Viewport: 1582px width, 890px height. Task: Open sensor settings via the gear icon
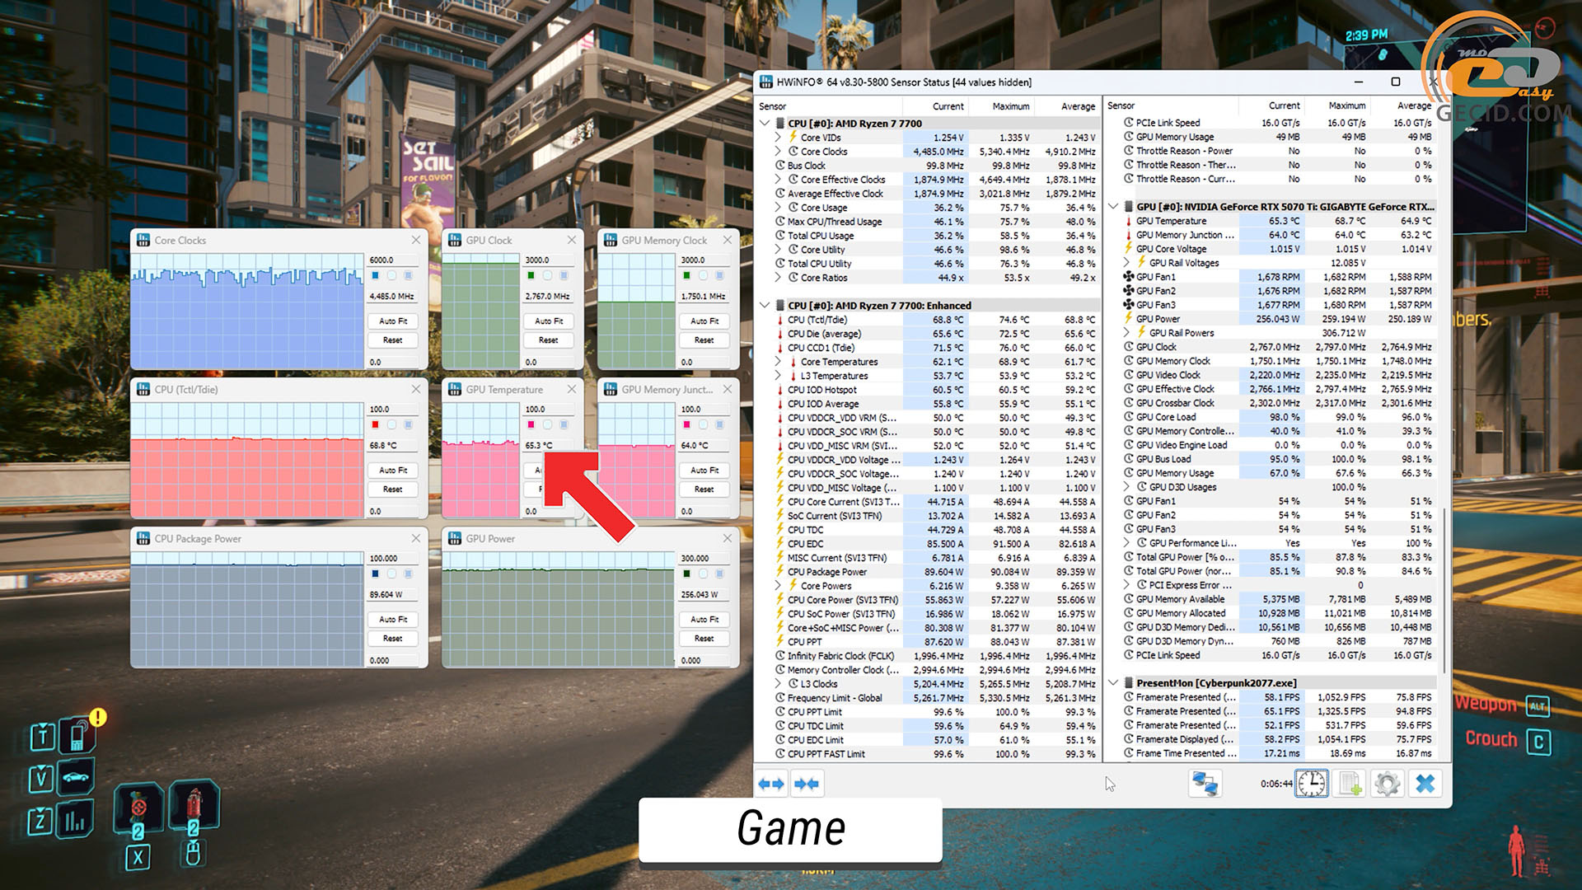1388,784
